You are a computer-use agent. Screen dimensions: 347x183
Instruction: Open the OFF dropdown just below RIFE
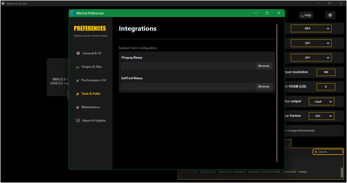click(x=311, y=43)
